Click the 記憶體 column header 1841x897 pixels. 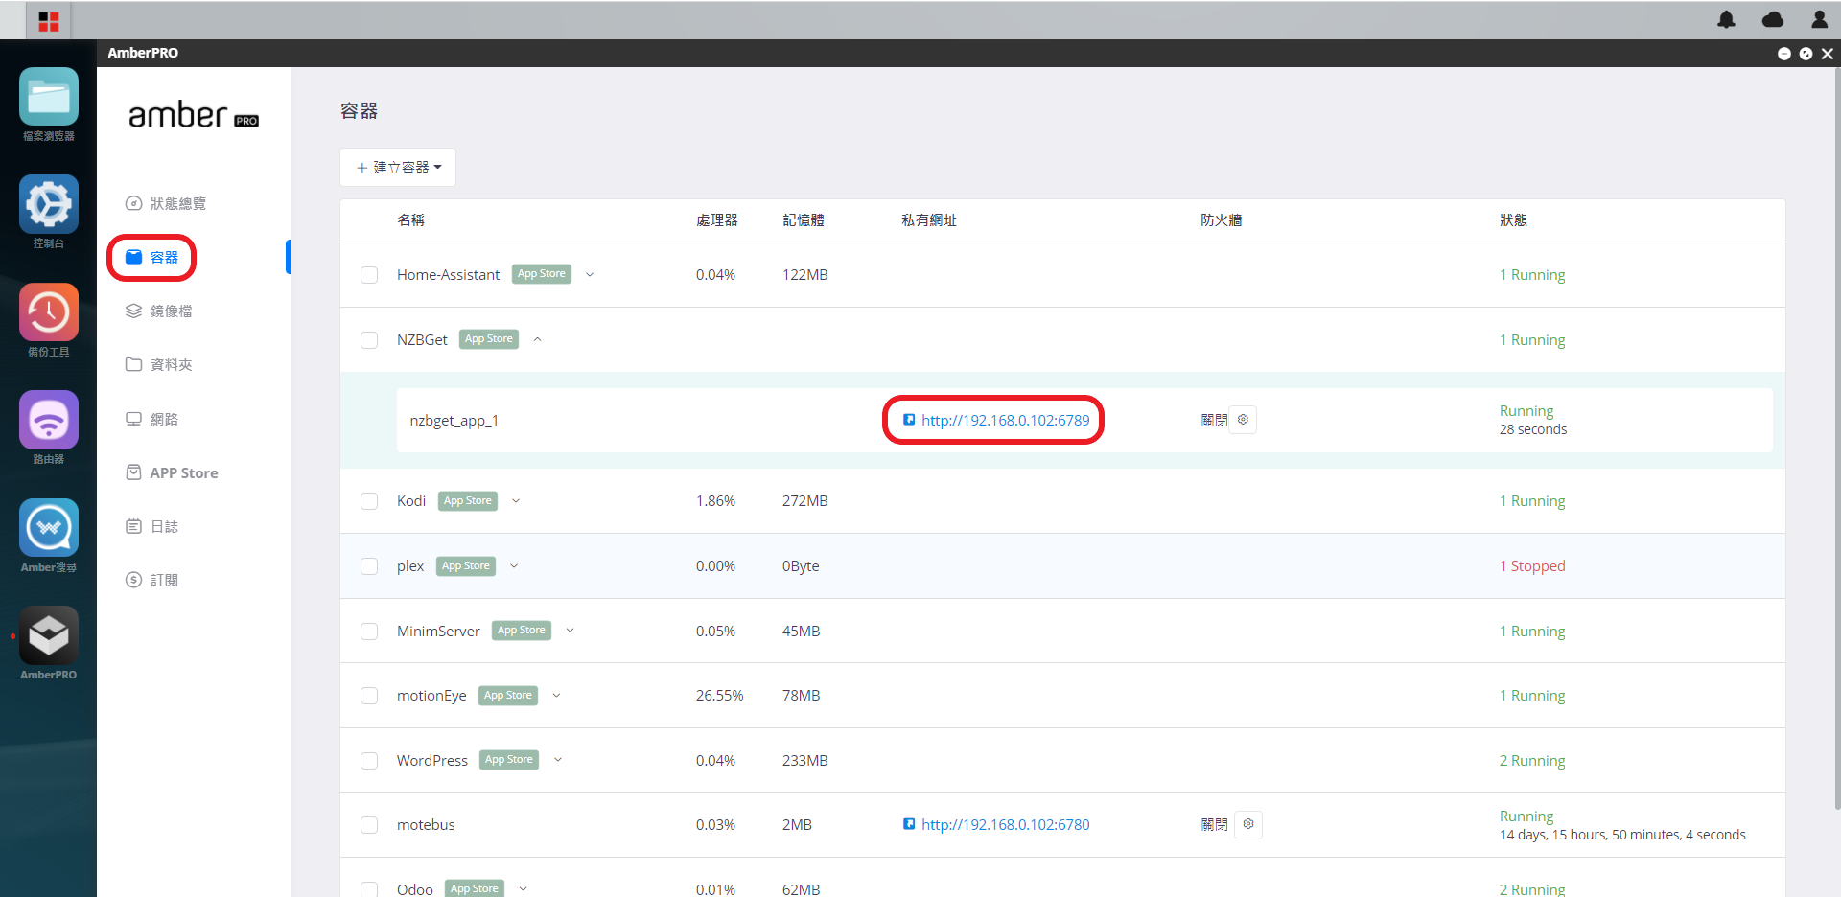(x=803, y=220)
